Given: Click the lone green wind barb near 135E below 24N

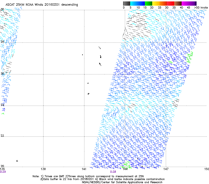Looking at the screenshot, I should [3, 114].
